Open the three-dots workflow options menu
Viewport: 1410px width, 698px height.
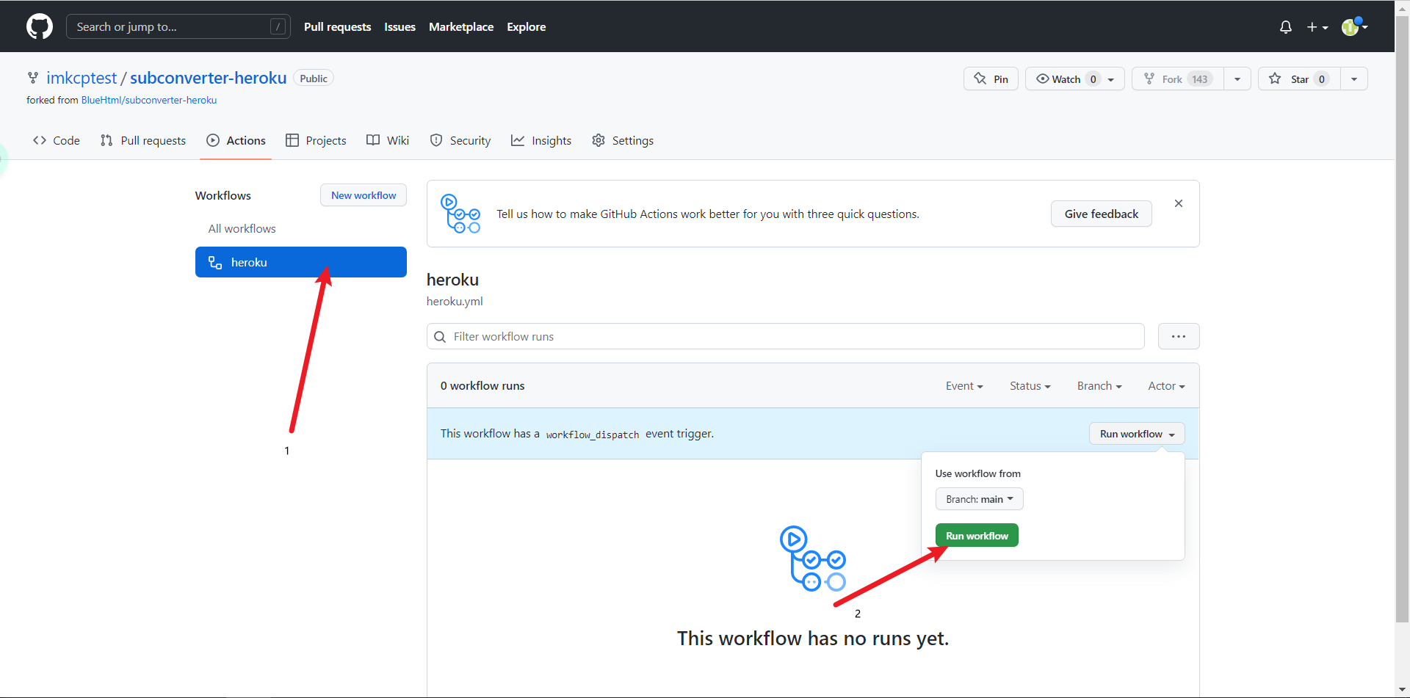click(1178, 336)
